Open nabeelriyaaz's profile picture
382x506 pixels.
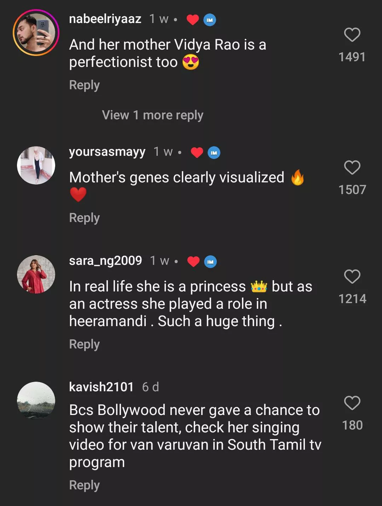pyautogui.click(x=36, y=33)
